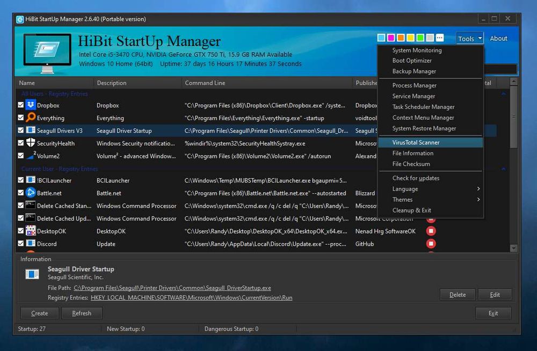The width and height of the screenshot is (537, 351).
Task: Apply the orange color theme swatch
Action: click(401, 38)
